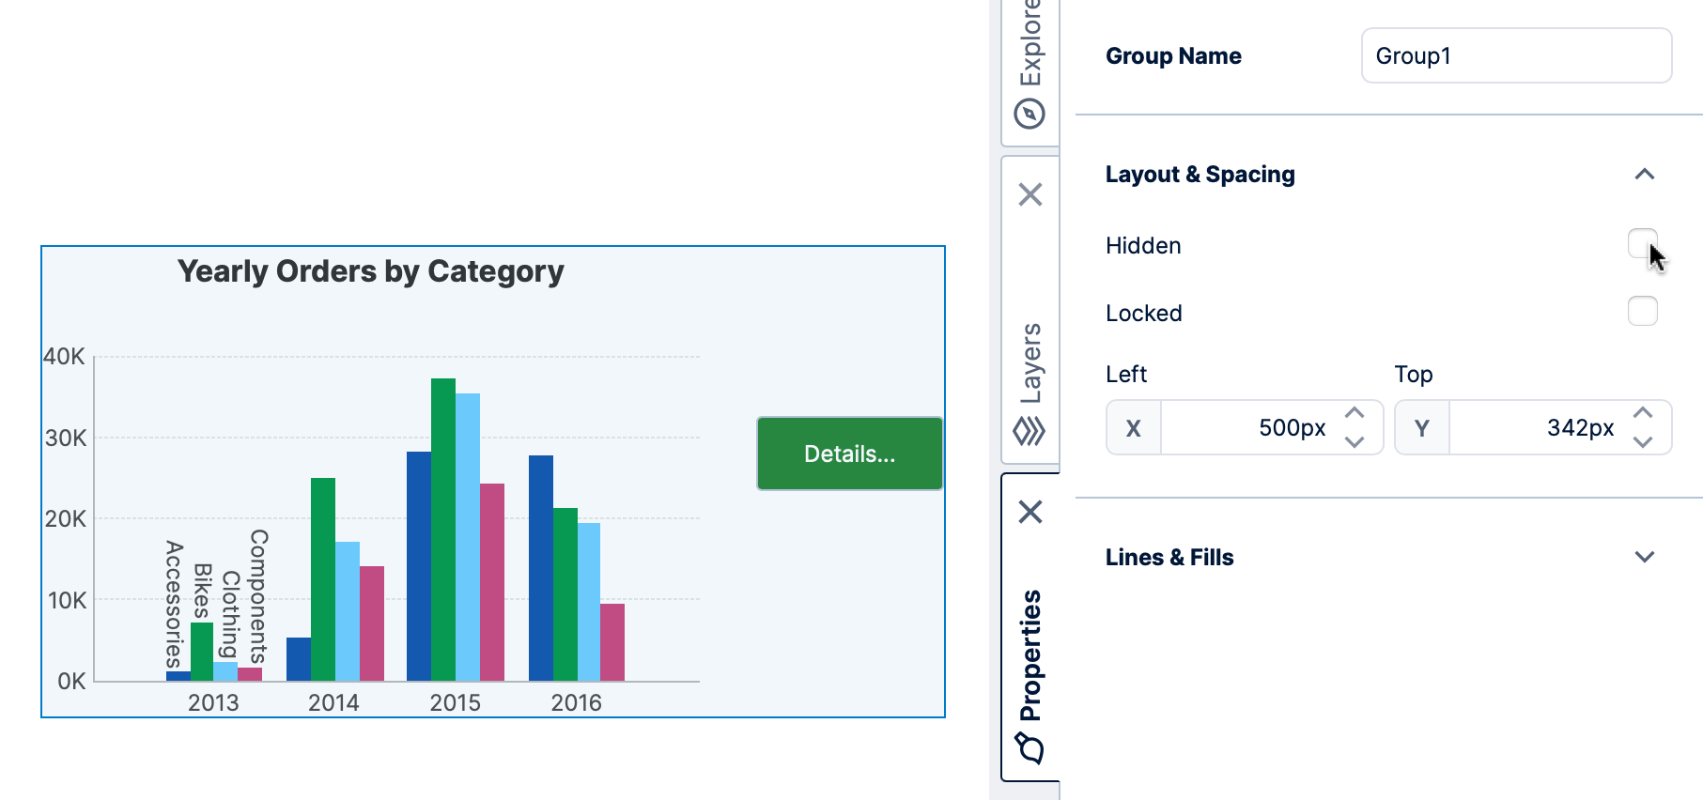This screenshot has height=800, width=1703.
Task: Decrease the Y top position value
Action: [1642, 441]
